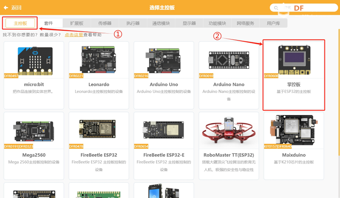The width and height of the screenshot is (340, 198).
Task: Select the Arduino Nano board image
Action: pyautogui.click(x=229, y=60)
